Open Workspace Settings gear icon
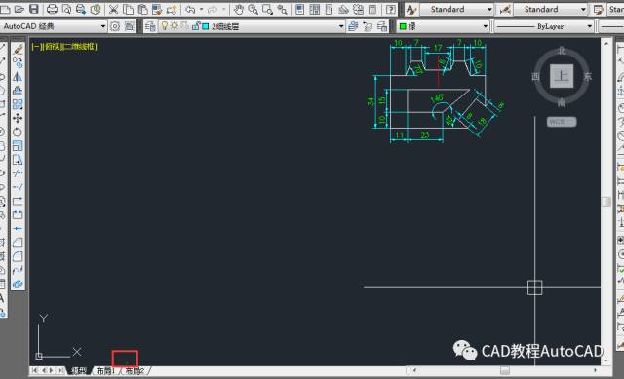 (115, 26)
